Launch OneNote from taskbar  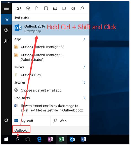[50, 139]
